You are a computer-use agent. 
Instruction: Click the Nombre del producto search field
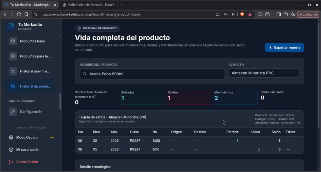coord(152,74)
